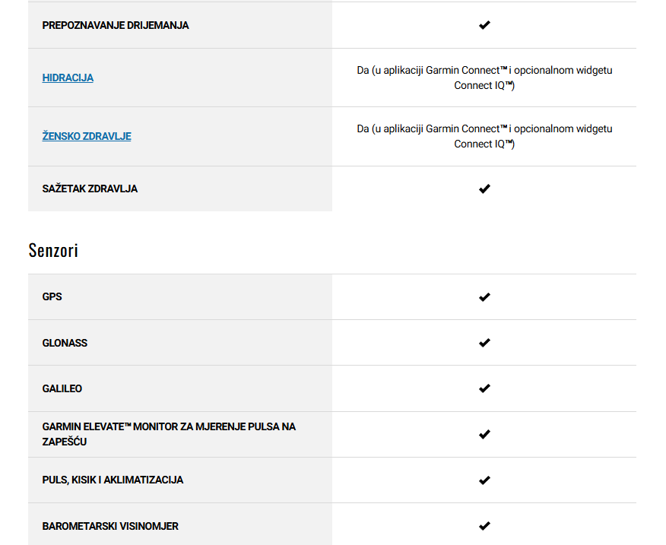Click checkmark next to Sažetak zdravlja
This screenshot has height=545, width=666.
tap(484, 189)
